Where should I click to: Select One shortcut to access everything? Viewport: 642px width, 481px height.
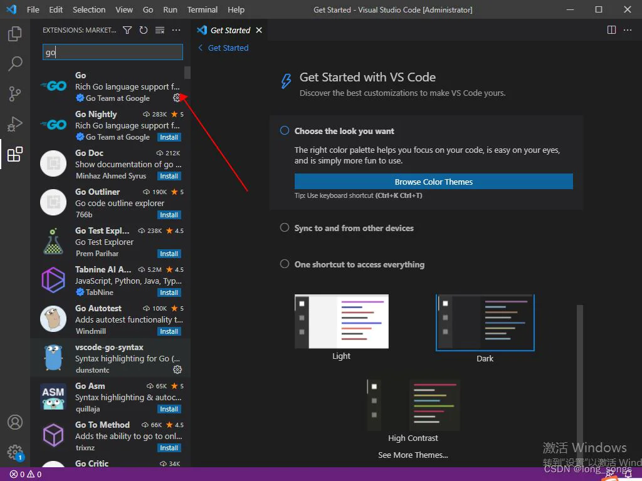click(x=359, y=265)
